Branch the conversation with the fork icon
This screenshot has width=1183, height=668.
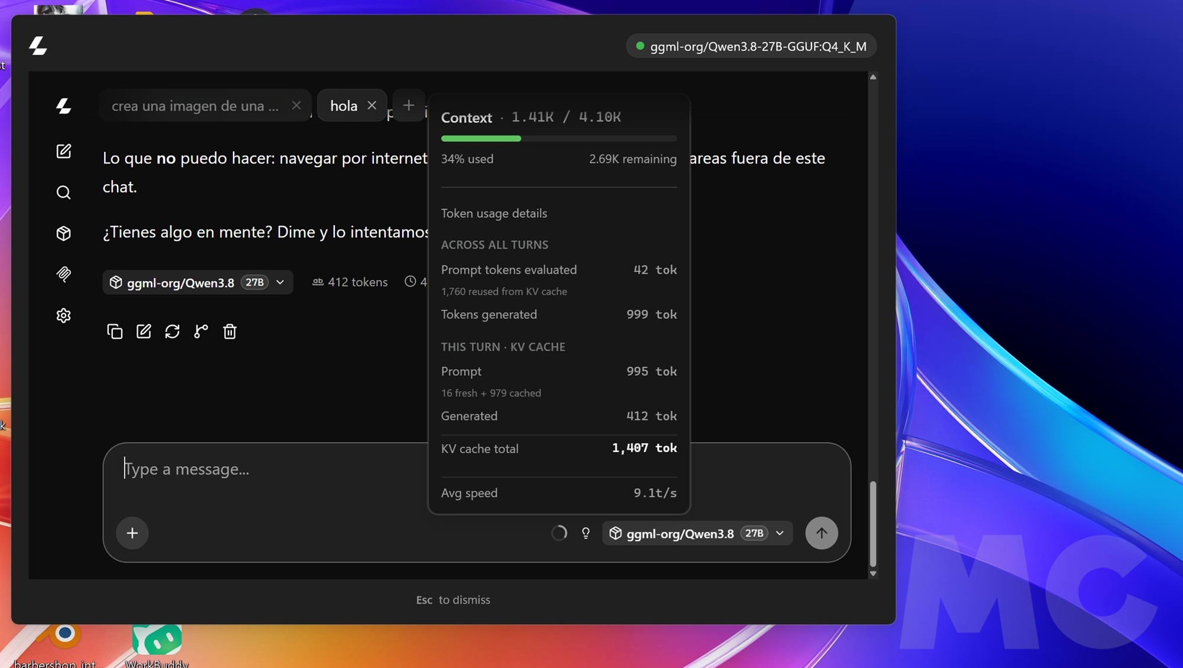201,331
